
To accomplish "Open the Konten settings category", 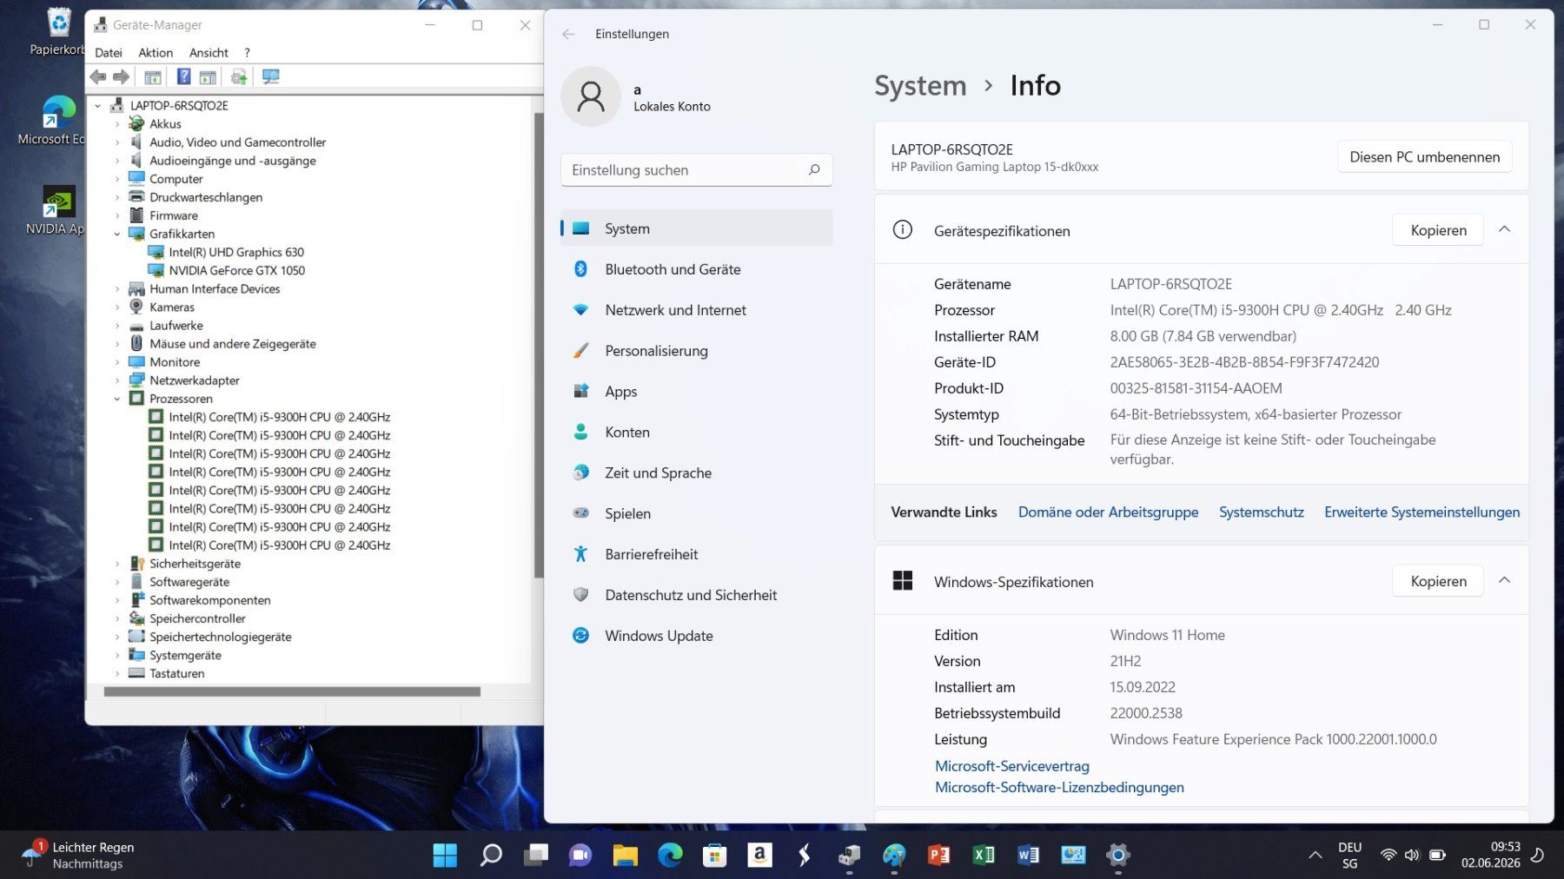I will click(696, 433).
